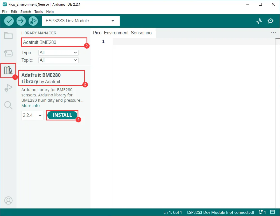Open the Tools menu
This screenshot has width=280, height=216.
click(39, 11)
